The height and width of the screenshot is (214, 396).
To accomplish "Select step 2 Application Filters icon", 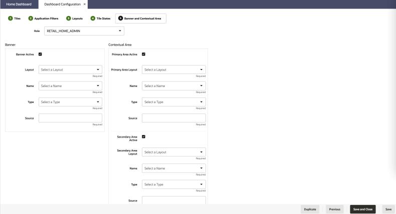I will pyautogui.click(x=31, y=18).
